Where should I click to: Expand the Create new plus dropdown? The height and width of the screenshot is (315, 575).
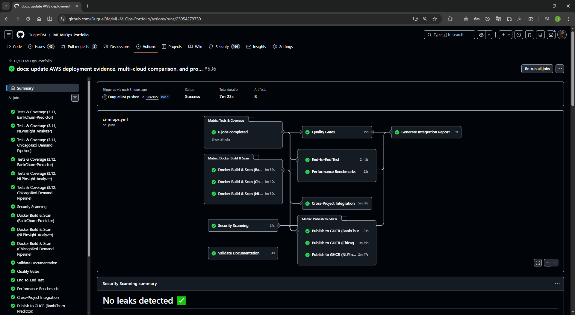(506, 35)
